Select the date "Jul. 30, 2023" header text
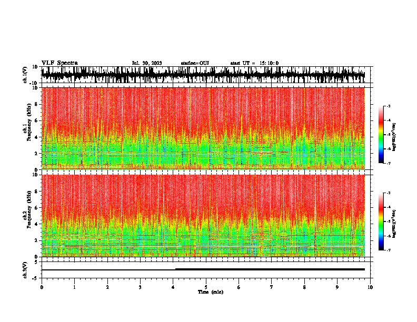This screenshot has height=322, width=417. coord(147,63)
